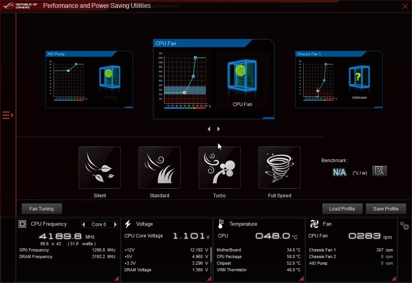Show the next fan in carousel

pos(218,129)
